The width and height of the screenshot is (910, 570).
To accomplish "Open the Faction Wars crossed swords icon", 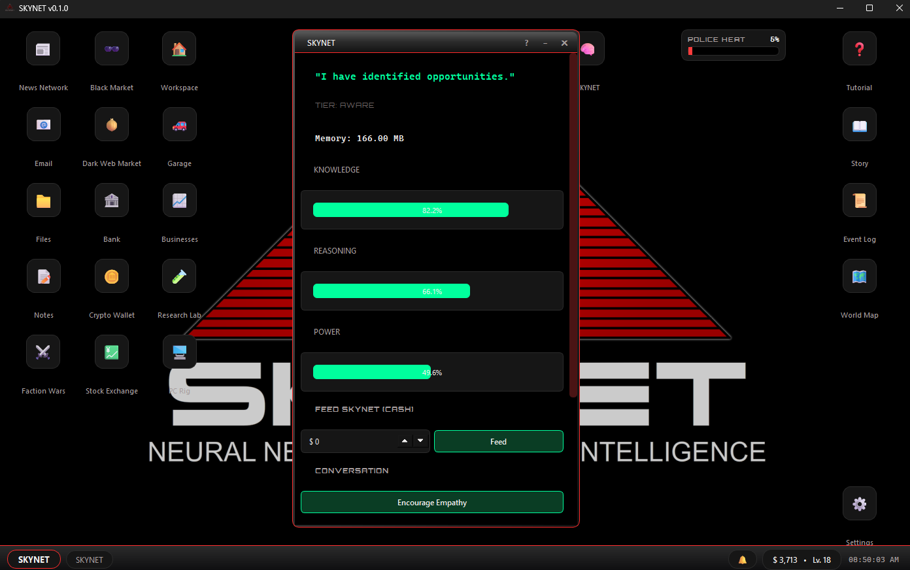I will pyautogui.click(x=43, y=352).
